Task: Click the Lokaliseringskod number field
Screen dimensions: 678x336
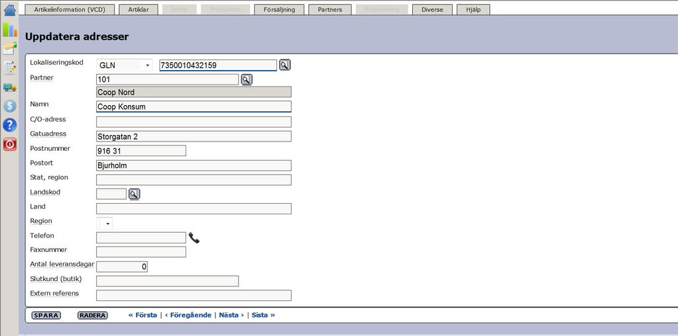Action: [218, 65]
